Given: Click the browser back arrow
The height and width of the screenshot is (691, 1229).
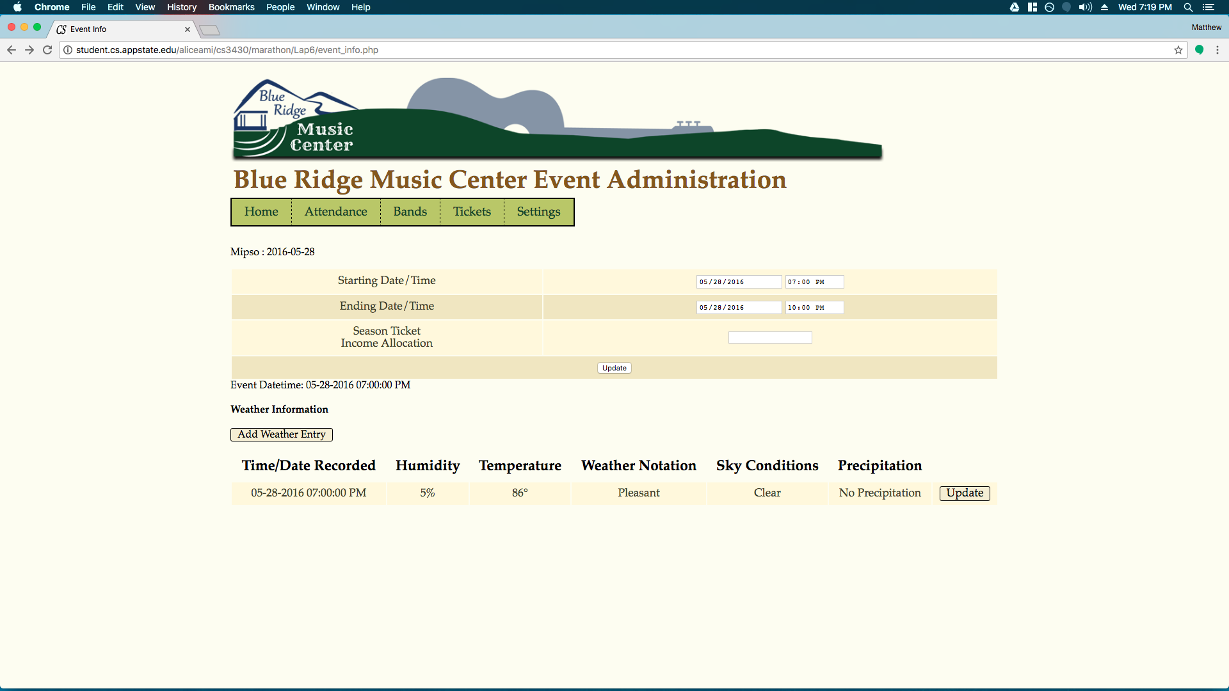Looking at the screenshot, I should (12, 50).
